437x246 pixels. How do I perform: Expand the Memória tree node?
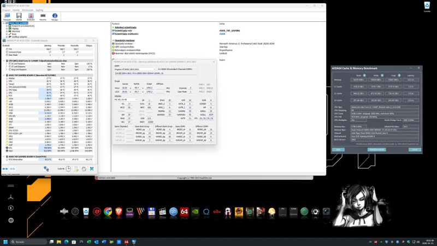[x=7, y=31]
